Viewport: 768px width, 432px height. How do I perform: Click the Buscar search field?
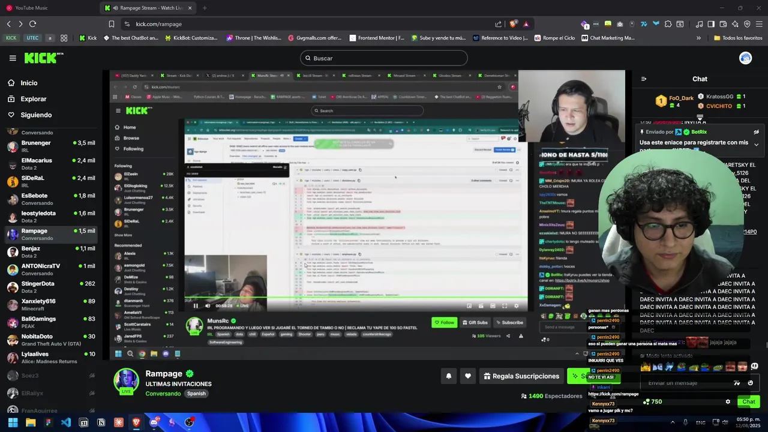tap(384, 58)
